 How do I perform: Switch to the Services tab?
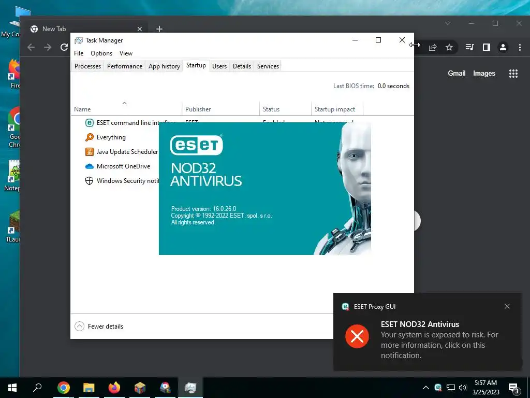pos(268,66)
